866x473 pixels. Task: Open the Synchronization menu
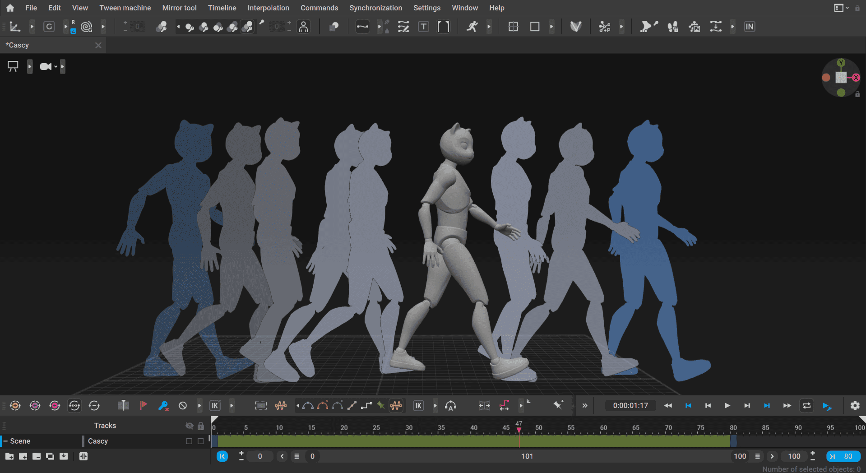375,8
